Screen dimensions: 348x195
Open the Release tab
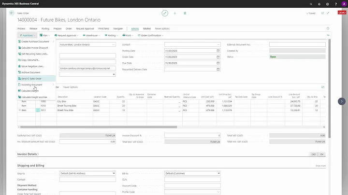point(33,28)
